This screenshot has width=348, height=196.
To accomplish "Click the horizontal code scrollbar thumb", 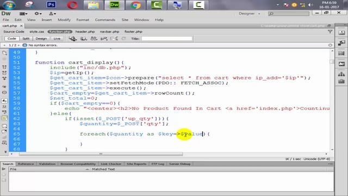I will coord(101,154).
